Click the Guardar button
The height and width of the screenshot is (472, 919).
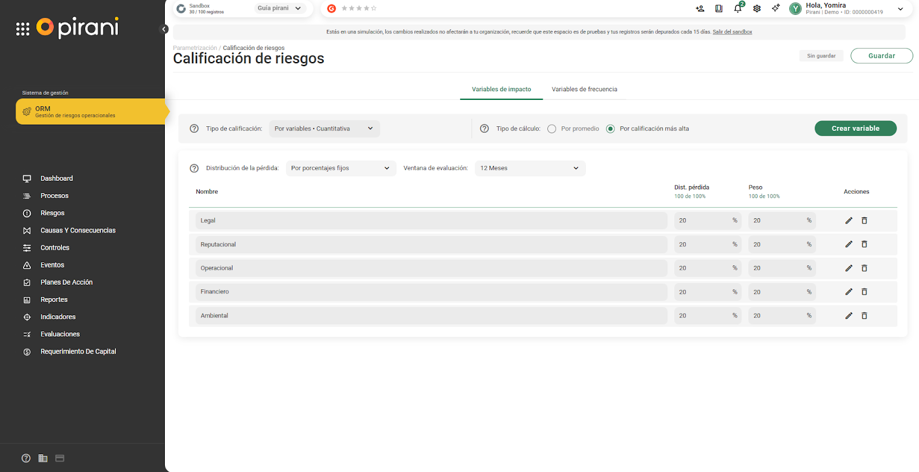pos(881,56)
